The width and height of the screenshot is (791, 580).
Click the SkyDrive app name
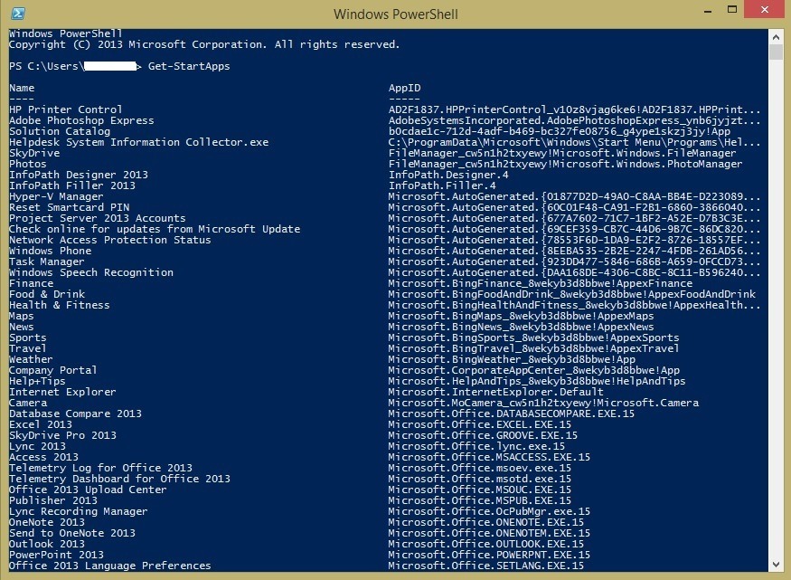pos(34,153)
